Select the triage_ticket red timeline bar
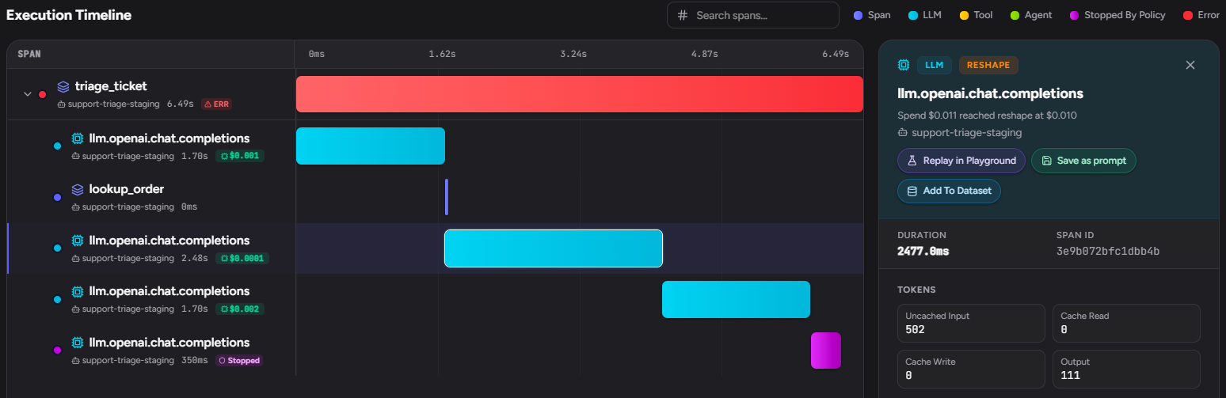This screenshot has width=1226, height=398. (579, 94)
